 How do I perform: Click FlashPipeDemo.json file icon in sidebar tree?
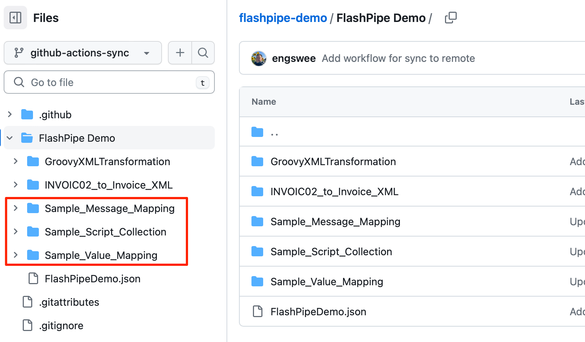33,278
